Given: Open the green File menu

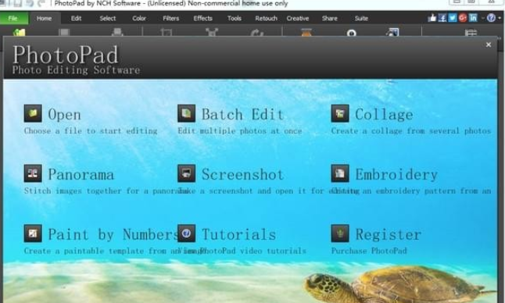Looking at the screenshot, I should [13, 18].
